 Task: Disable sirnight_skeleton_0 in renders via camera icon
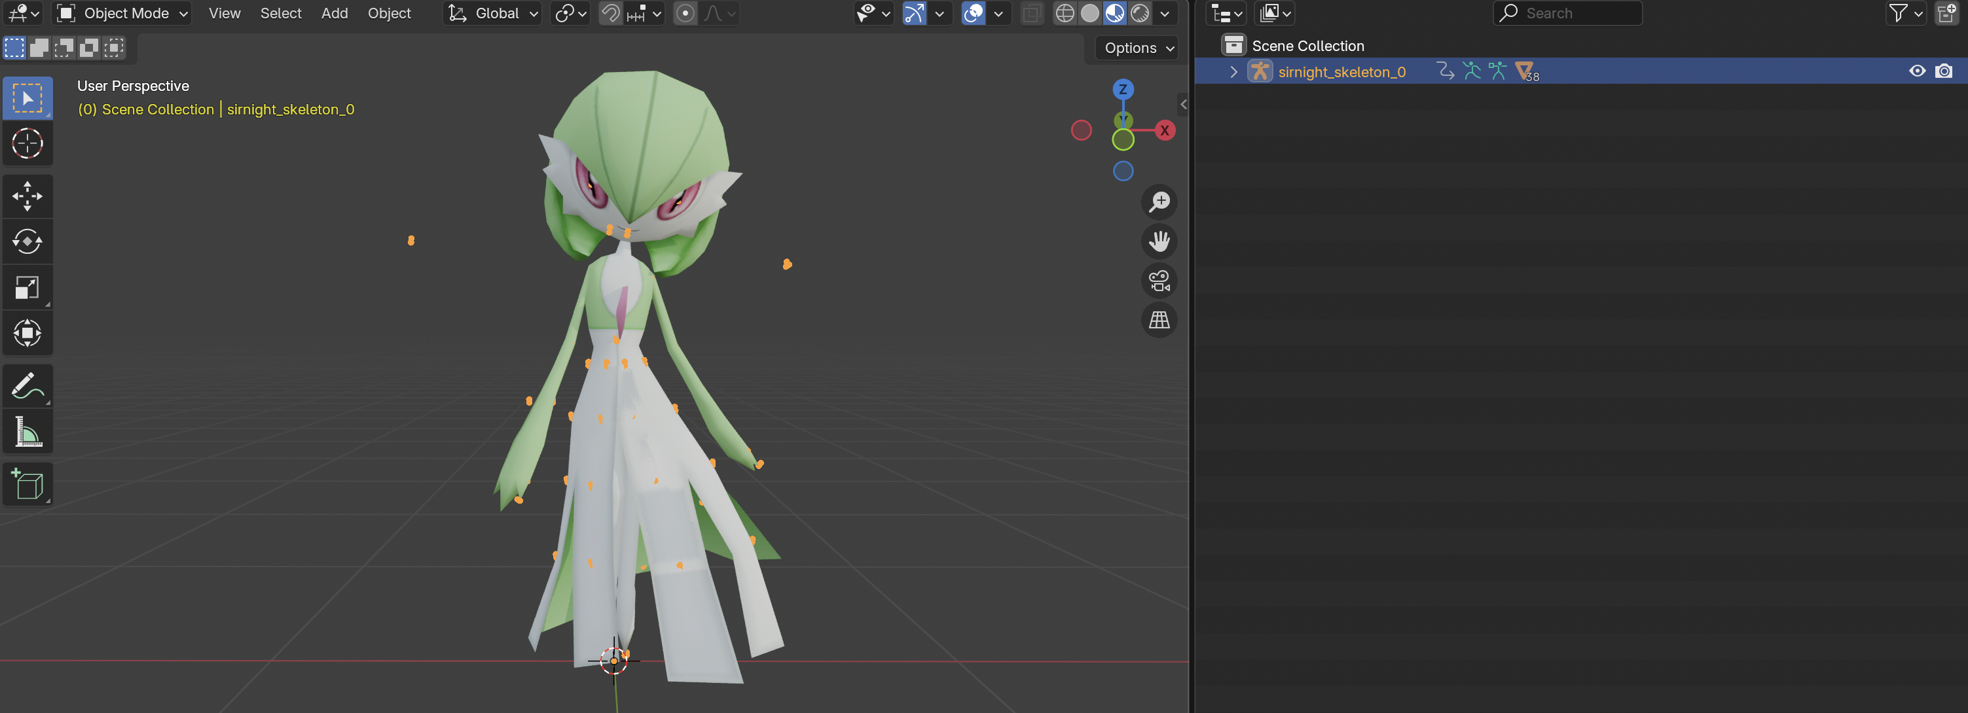(x=1944, y=71)
